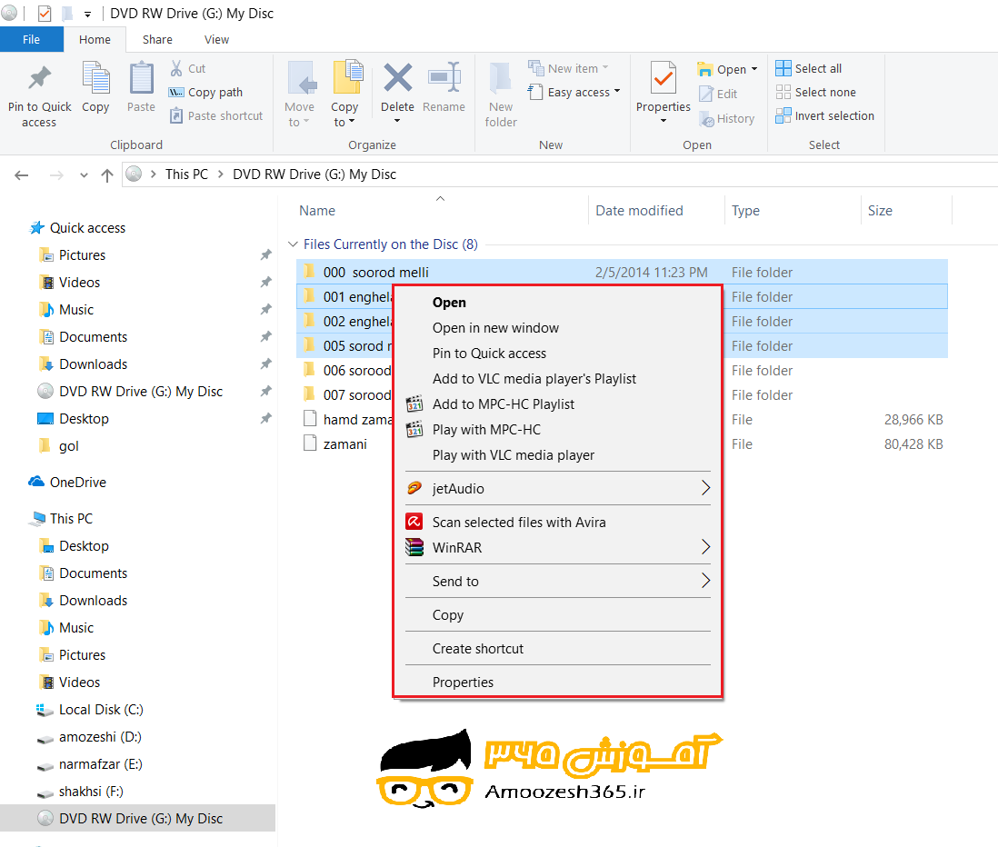Choose Pin to Quick access in context menu
998x847 pixels.
coord(489,354)
